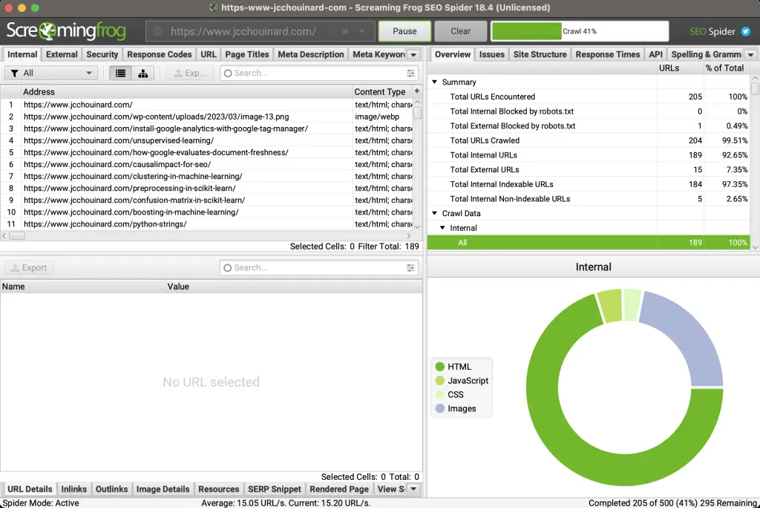Show more left tabs overflow arrow
Image resolution: width=760 pixels, height=508 pixels.
coord(413,55)
